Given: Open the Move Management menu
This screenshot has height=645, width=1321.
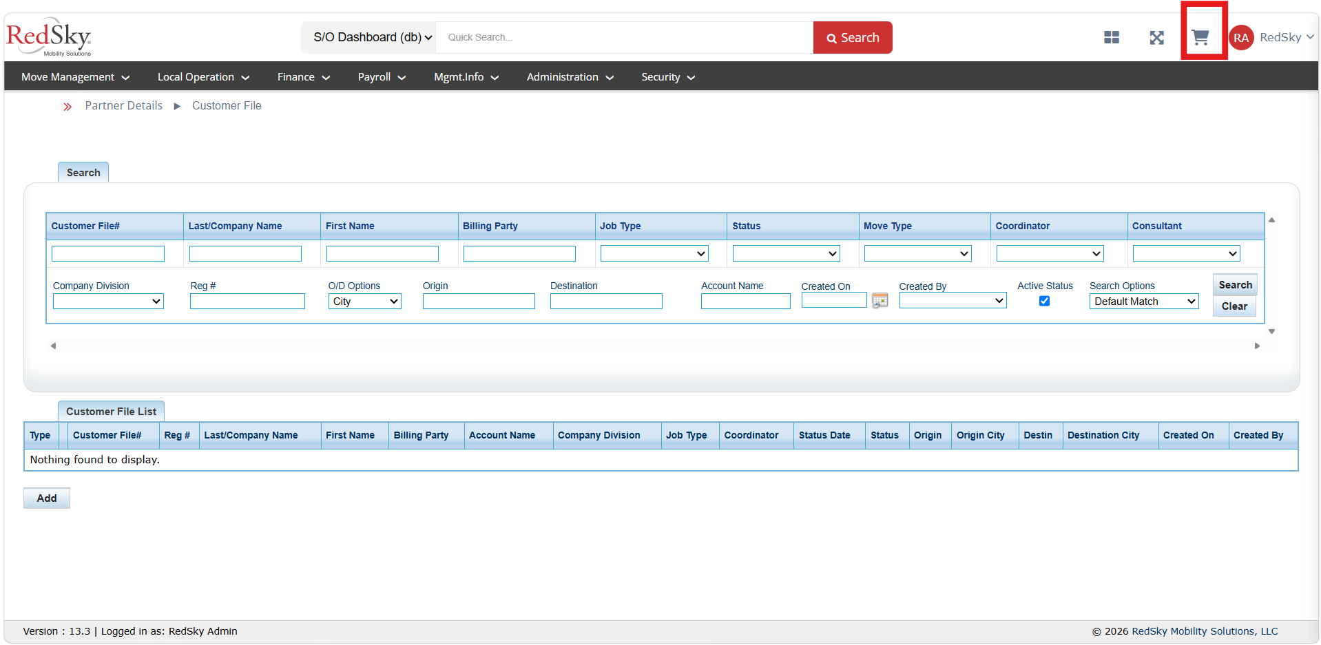Looking at the screenshot, I should point(75,77).
